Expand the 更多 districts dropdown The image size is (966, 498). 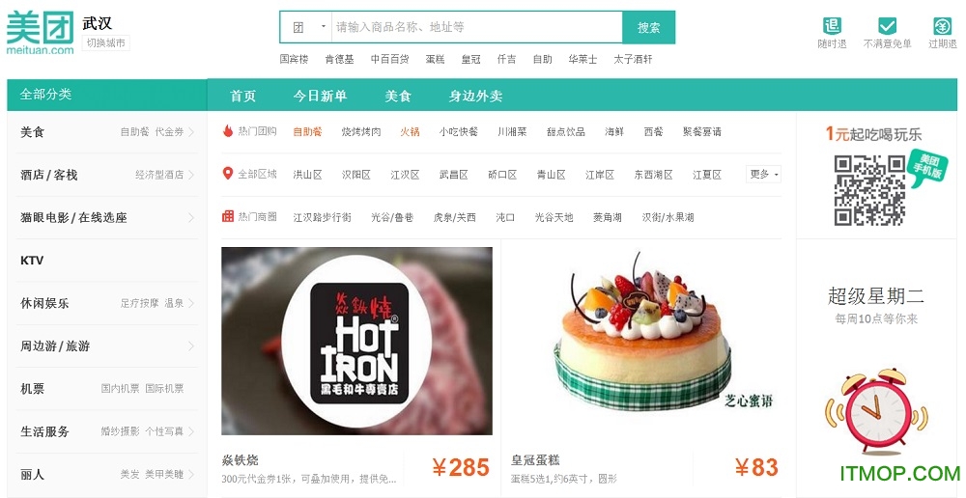tap(763, 175)
